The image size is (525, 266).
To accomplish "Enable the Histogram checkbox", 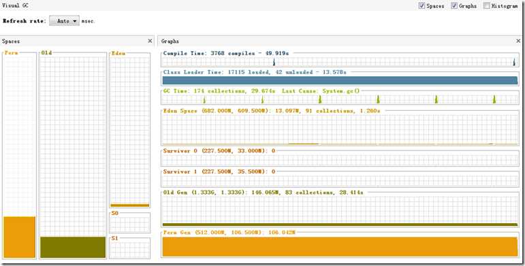I will [x=486, y=5].
